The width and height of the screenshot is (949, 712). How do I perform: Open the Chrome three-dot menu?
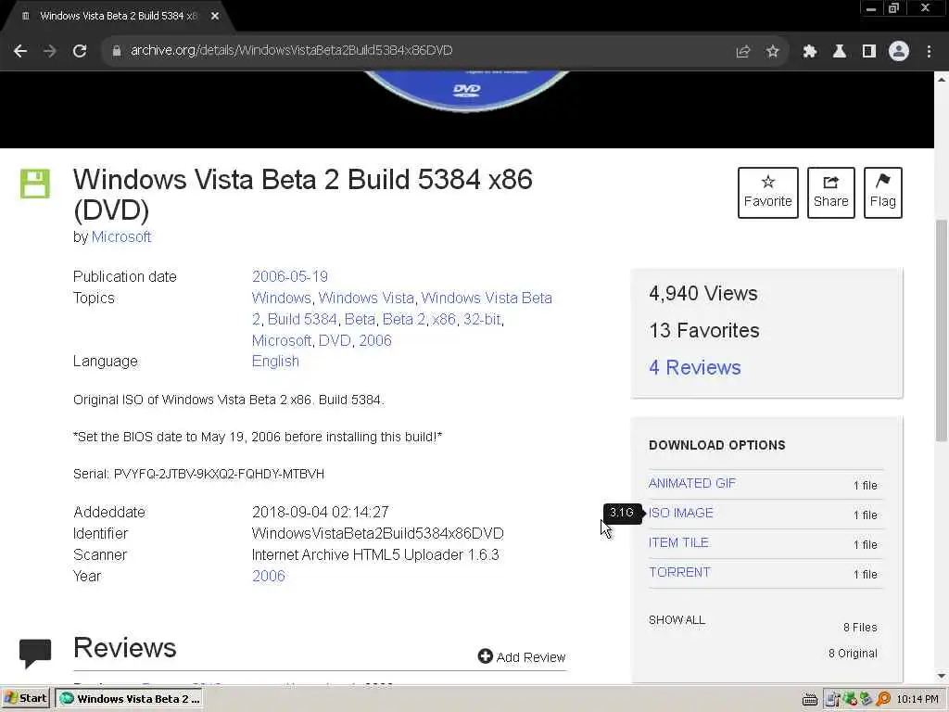929,52
